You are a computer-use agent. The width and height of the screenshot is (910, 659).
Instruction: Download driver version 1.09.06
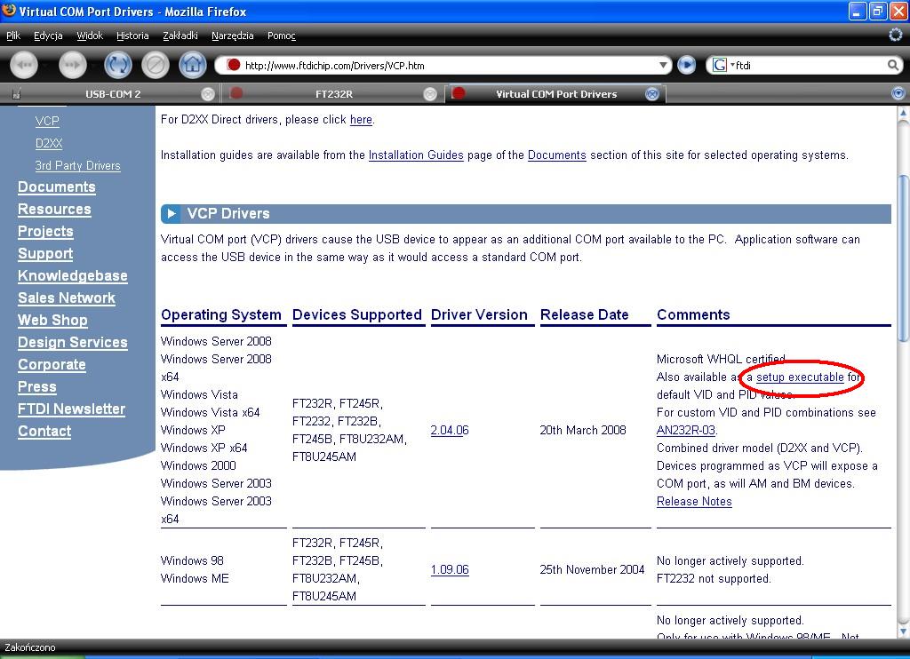click(x=450, y=569)
